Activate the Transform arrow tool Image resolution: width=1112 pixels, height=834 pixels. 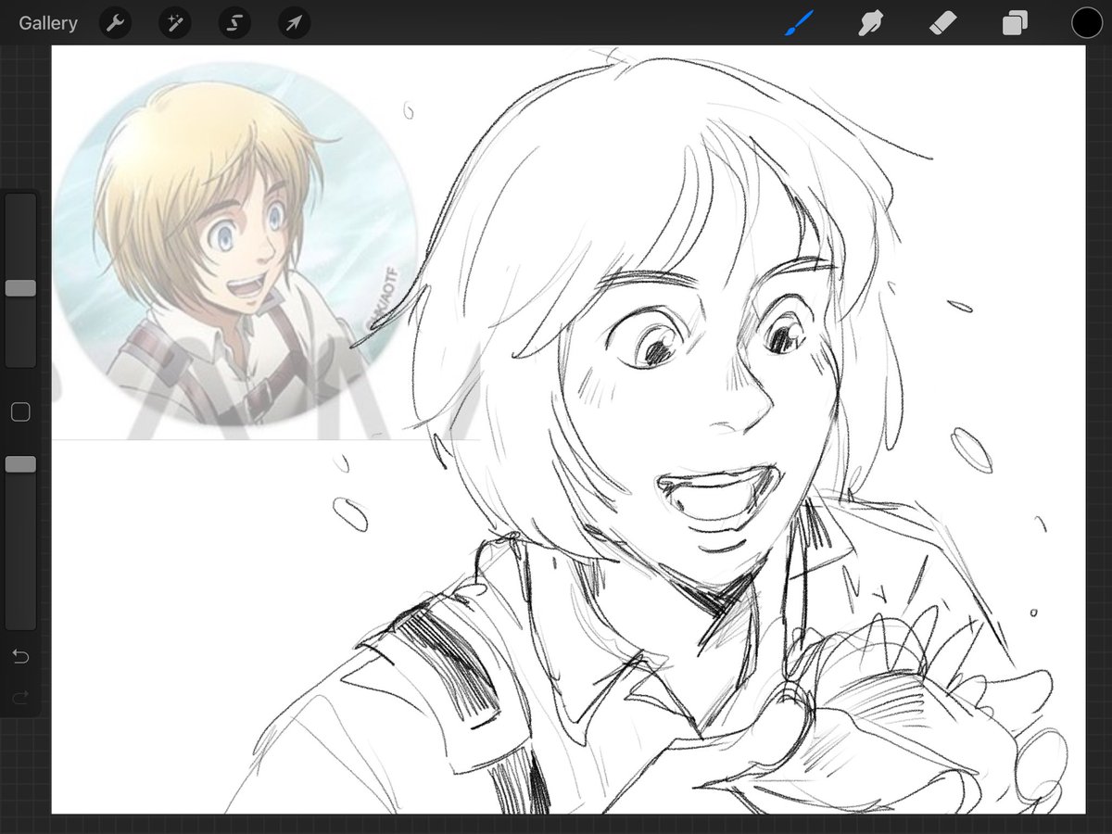click(294, 23)
